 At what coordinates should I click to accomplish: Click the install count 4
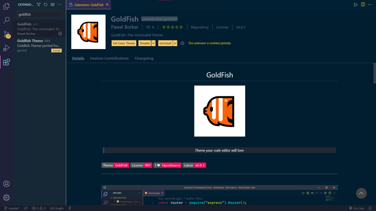(x=150, y=27)
